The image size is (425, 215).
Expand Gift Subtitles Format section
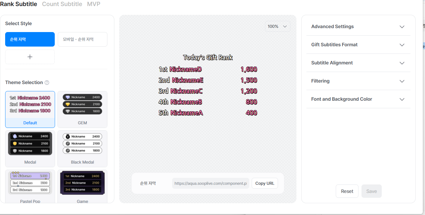pos(358,45)
